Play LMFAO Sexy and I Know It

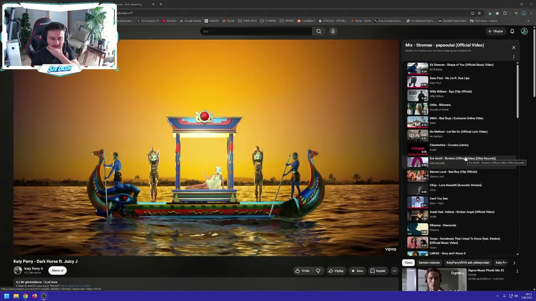pyautogui.click(x=461, y=253)
